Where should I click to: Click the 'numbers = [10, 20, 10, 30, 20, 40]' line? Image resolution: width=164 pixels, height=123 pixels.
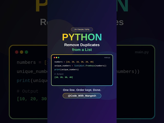pyautogui.click(x=74, y=62)
